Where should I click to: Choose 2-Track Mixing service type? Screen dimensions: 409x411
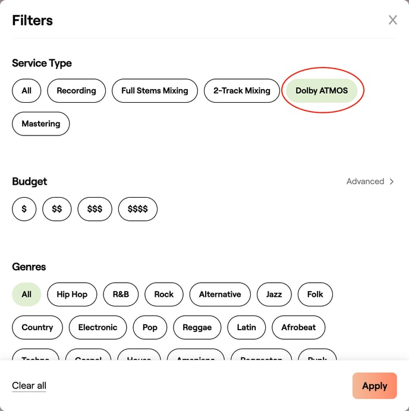pos(241,91)
